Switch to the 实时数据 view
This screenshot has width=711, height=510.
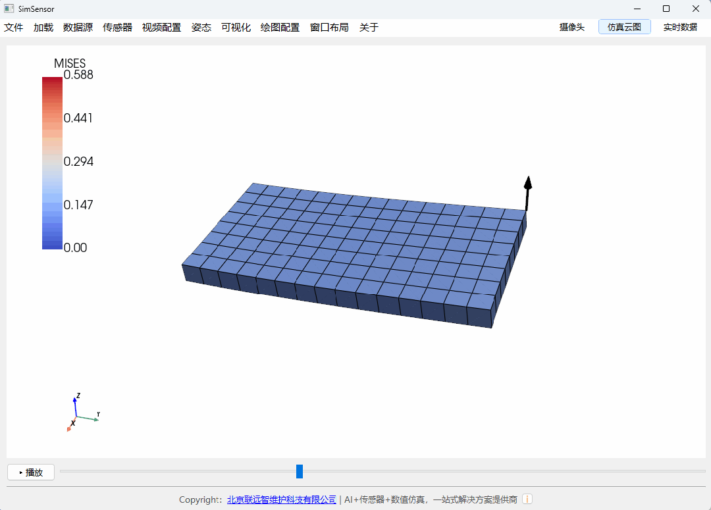pyautogui.click(x=679, y=27)
